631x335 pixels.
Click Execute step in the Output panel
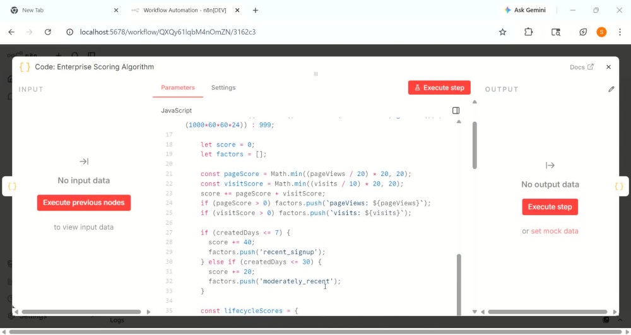tap(550, 207)
